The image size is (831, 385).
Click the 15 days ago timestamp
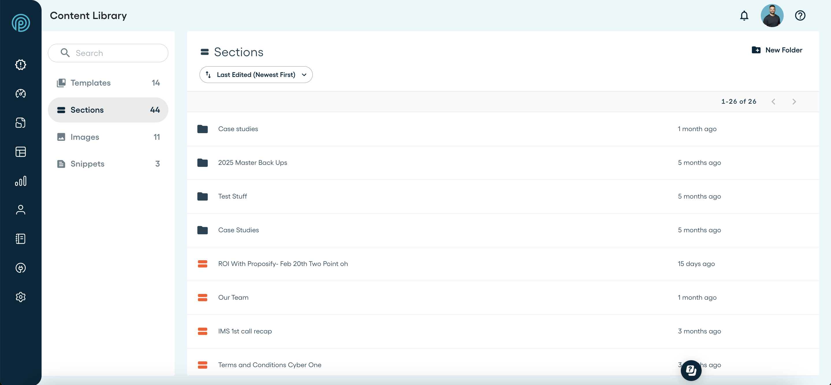click(696, 264)
